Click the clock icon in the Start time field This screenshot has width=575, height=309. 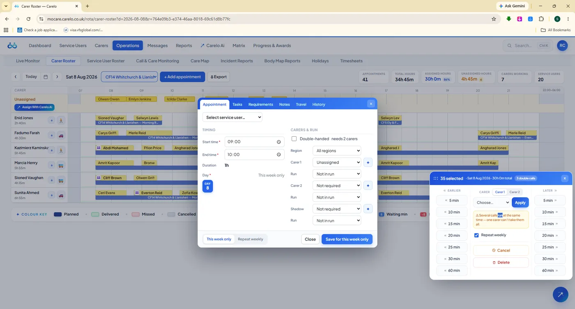point(278,142)
